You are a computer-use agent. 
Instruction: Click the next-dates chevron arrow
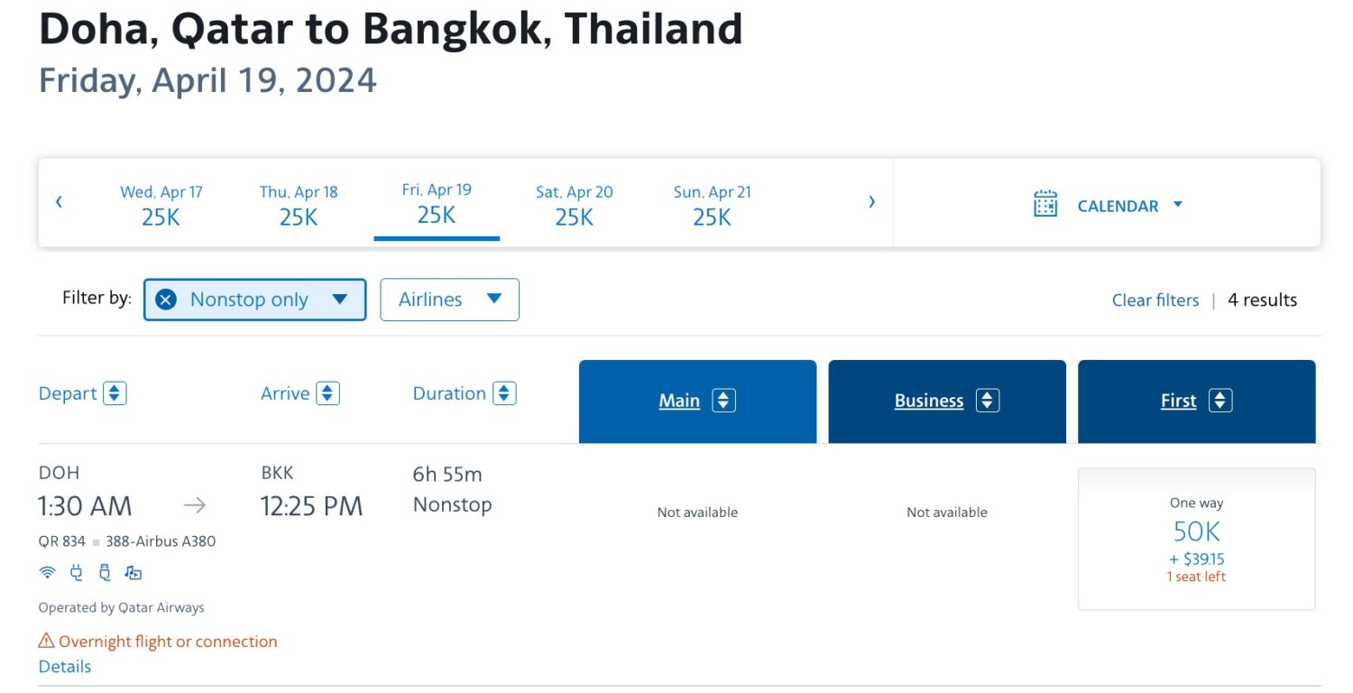871,201
